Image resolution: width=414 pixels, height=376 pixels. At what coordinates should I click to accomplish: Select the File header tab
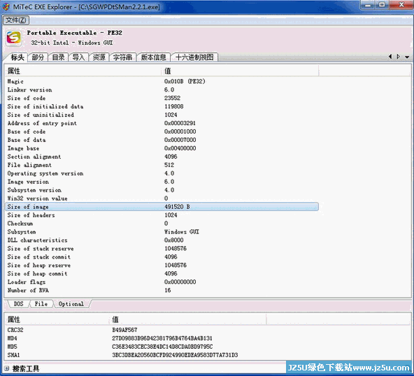[x=41, y=304]
